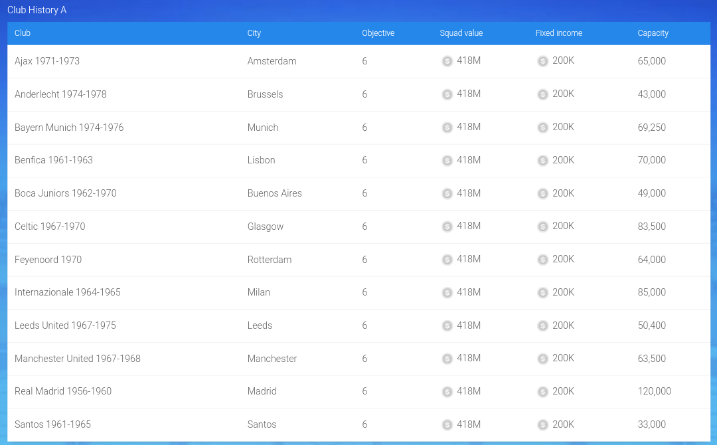
Task: Click the Milan city cell
Action: coord(259,292)
